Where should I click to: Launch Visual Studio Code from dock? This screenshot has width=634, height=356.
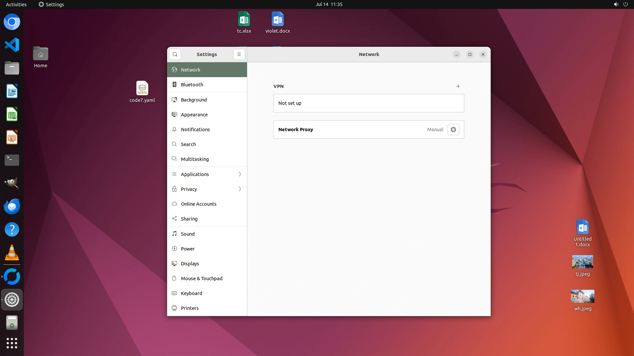[12, 45]
